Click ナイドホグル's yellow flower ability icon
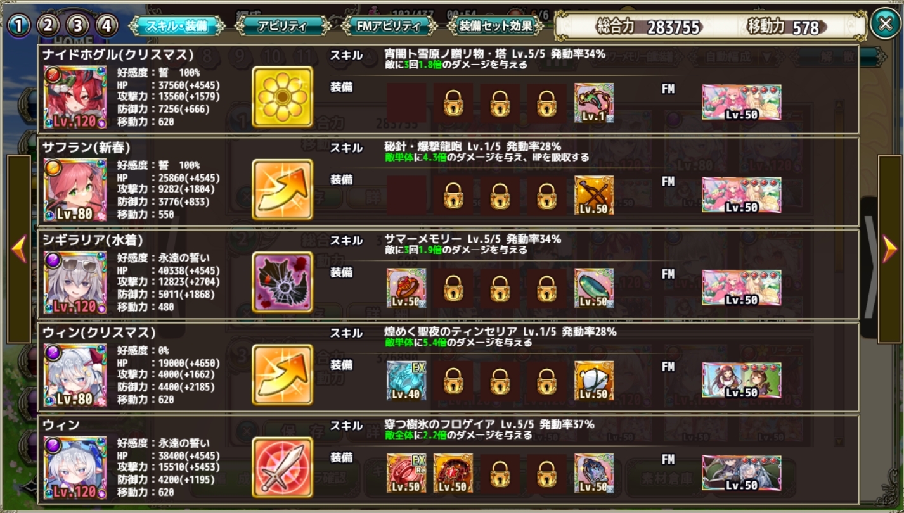 pyautogui.click(x=282, y=97)
